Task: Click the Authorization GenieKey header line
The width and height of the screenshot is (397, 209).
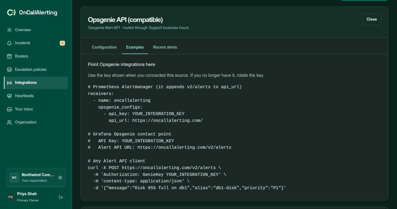Action: (x=160, y=174)
